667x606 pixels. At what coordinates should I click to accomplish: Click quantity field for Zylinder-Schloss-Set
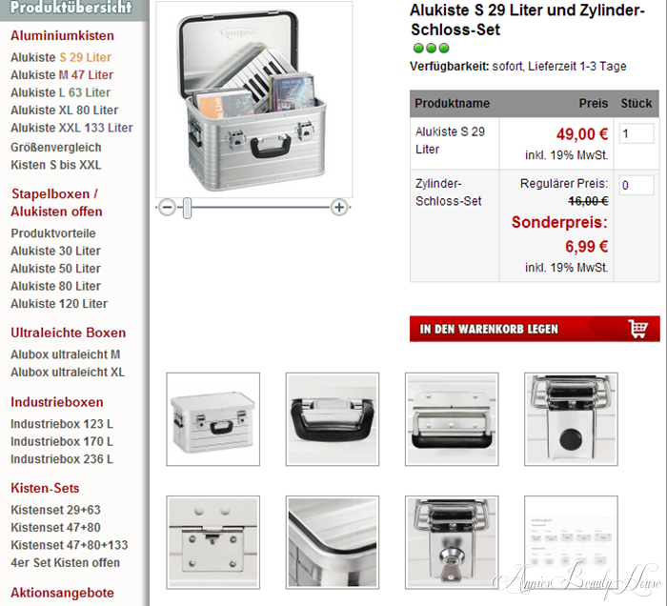click(x=637, y=185)
